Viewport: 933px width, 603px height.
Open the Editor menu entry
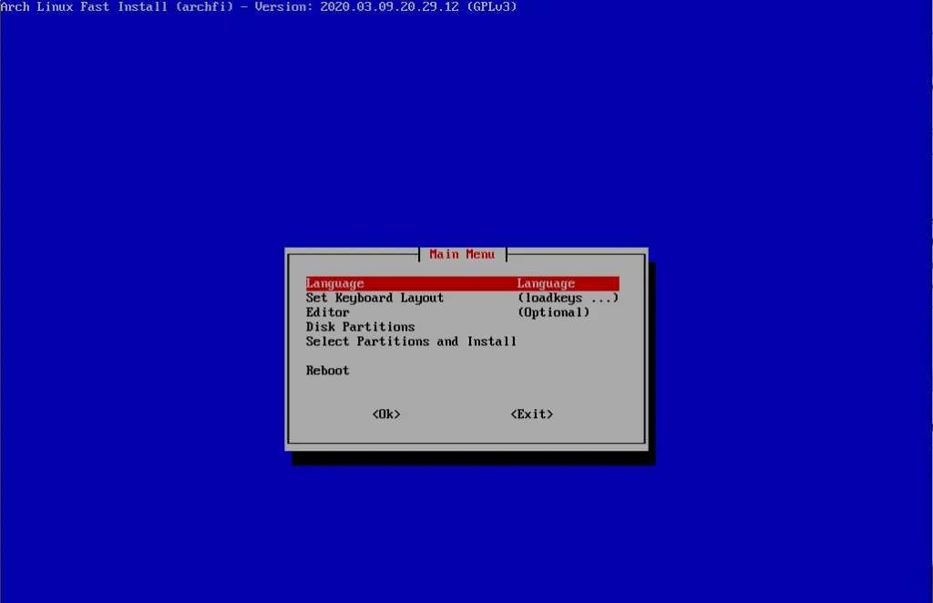[x=328, y=312]
